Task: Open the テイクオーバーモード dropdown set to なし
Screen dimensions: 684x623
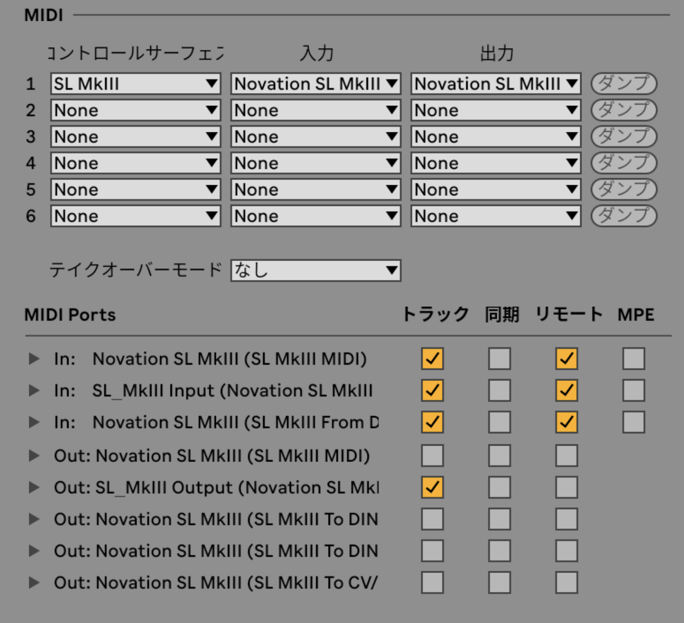Action: point(316,270)
